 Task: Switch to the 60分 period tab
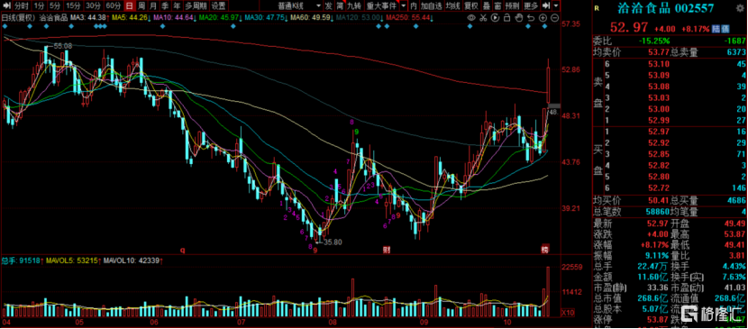pos(113,5)
